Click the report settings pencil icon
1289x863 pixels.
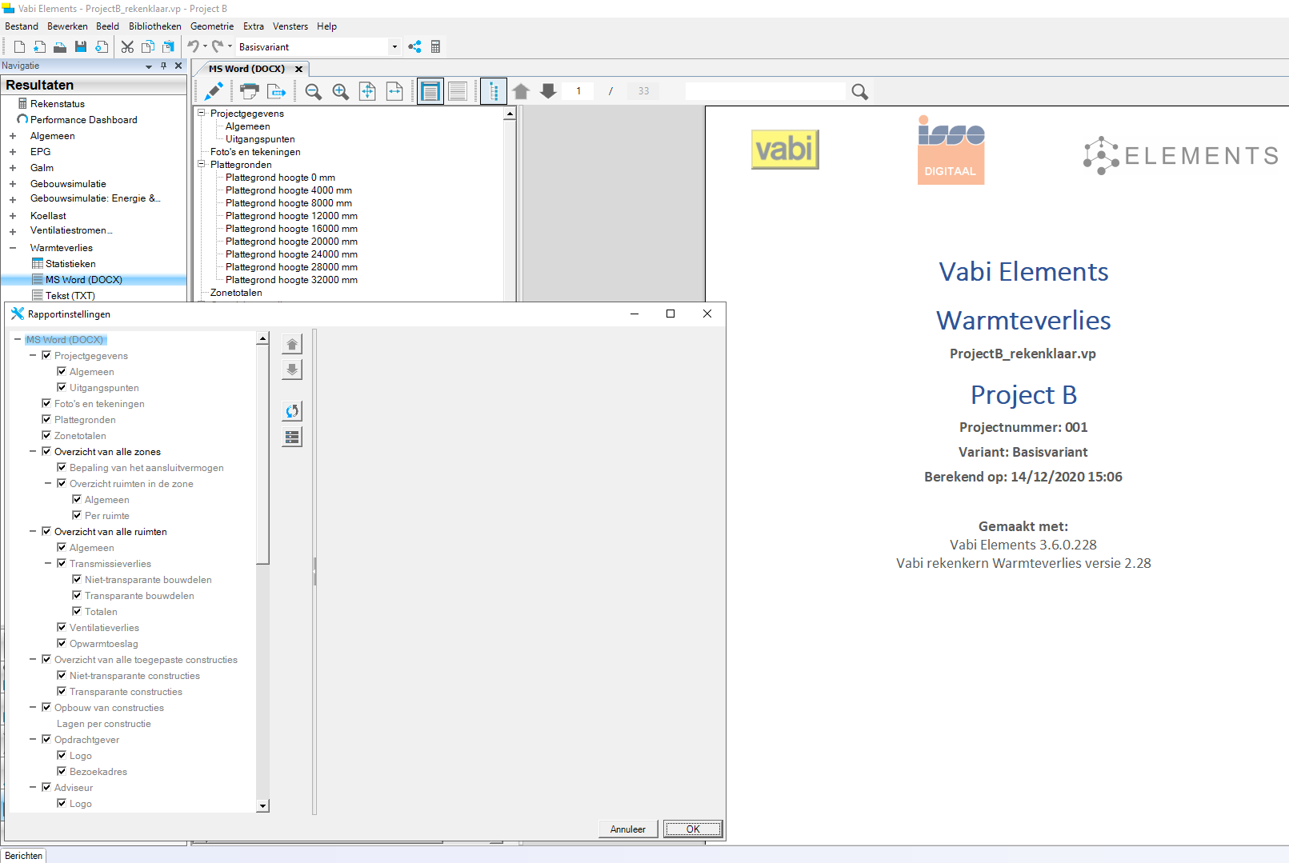tap(214, 91)
